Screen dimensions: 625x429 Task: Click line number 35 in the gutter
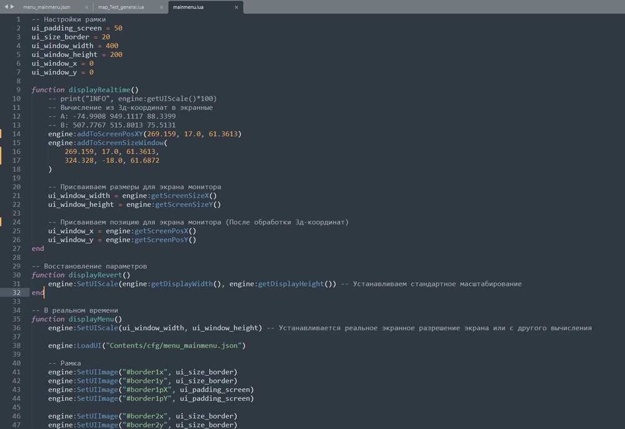[16, 319]
